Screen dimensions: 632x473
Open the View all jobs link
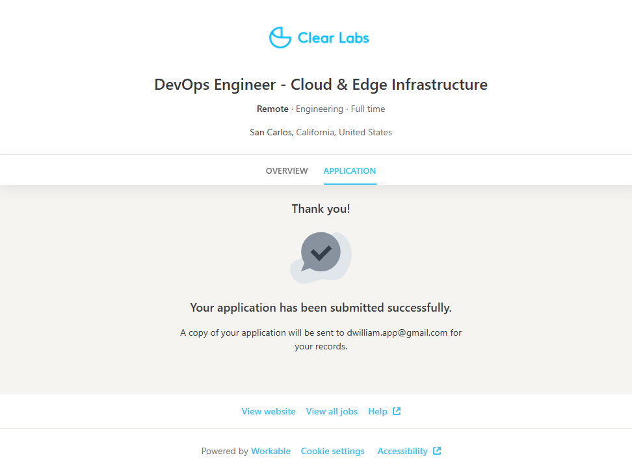[x=332, y=412]
